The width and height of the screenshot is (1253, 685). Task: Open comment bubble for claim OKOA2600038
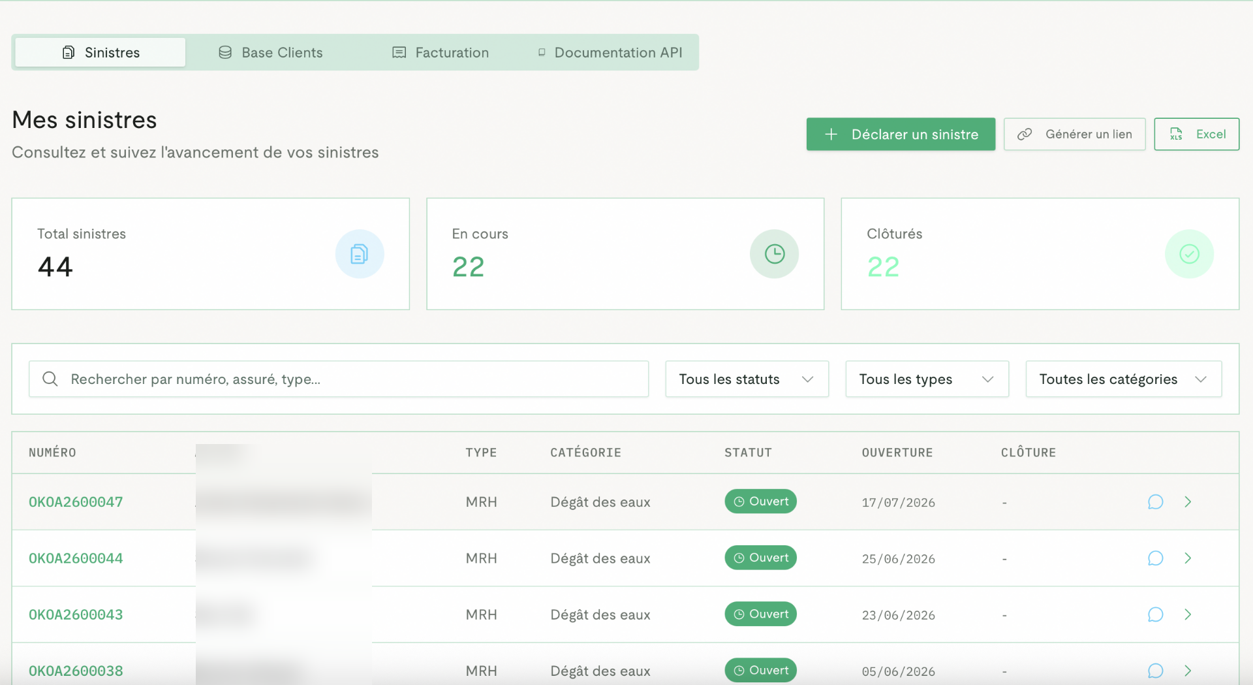pos(1155,671)
